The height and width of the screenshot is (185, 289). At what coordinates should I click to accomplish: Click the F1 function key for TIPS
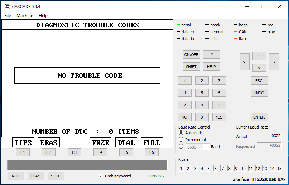click(x=23, y=152)
